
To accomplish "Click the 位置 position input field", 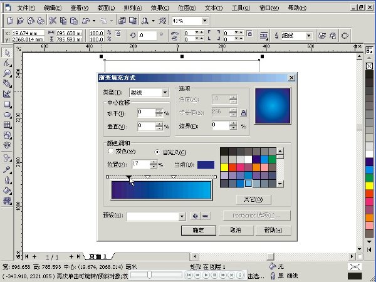I will [x=141, y=164].
